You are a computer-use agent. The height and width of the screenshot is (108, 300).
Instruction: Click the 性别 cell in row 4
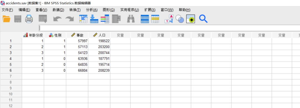pyautogui.click(x=55, y=59)
